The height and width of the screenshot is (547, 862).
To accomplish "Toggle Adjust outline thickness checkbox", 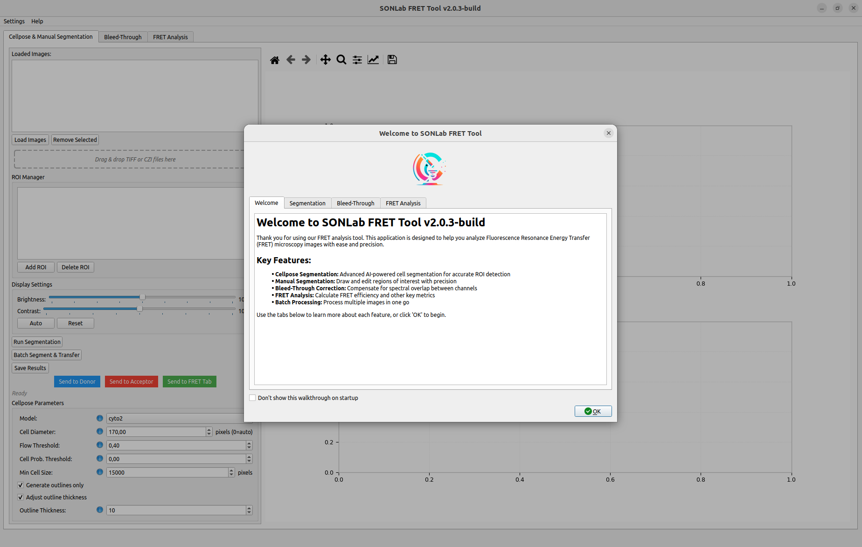I will pos(21,497).
